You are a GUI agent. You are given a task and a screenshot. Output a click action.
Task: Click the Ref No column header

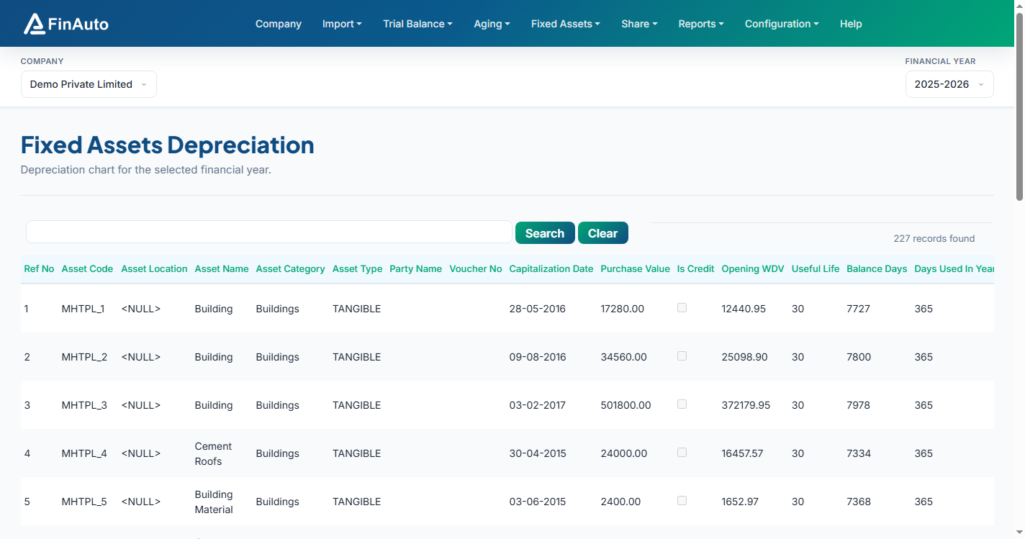point(39,268)
